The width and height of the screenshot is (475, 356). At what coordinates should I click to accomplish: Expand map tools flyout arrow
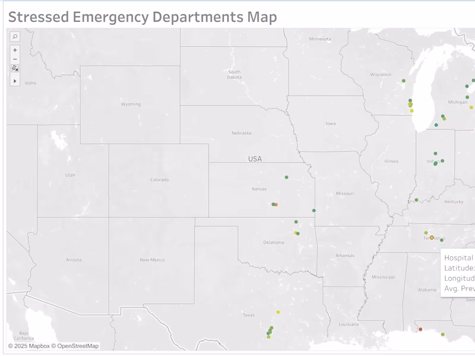(x=15, y=81)
